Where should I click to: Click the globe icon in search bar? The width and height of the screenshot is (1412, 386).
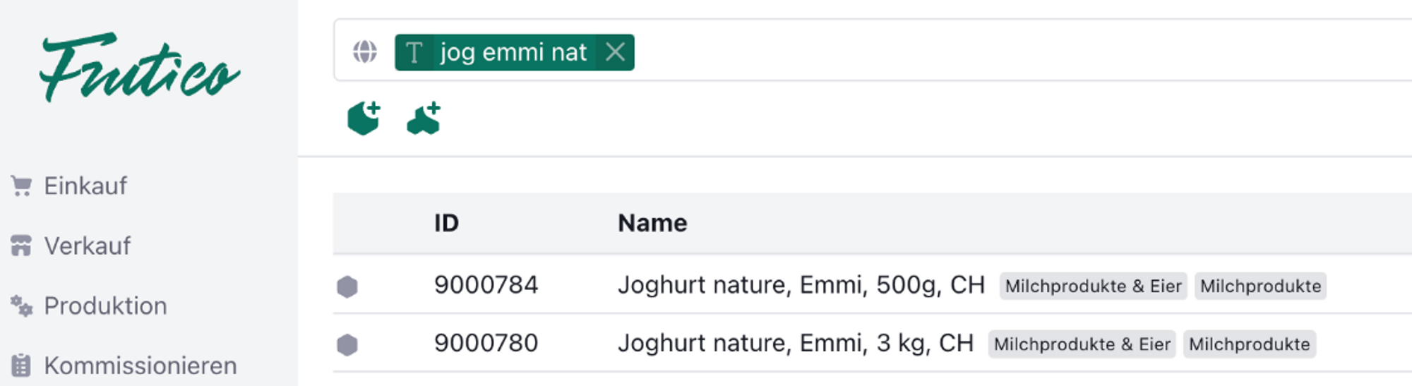tap(365, 52)
